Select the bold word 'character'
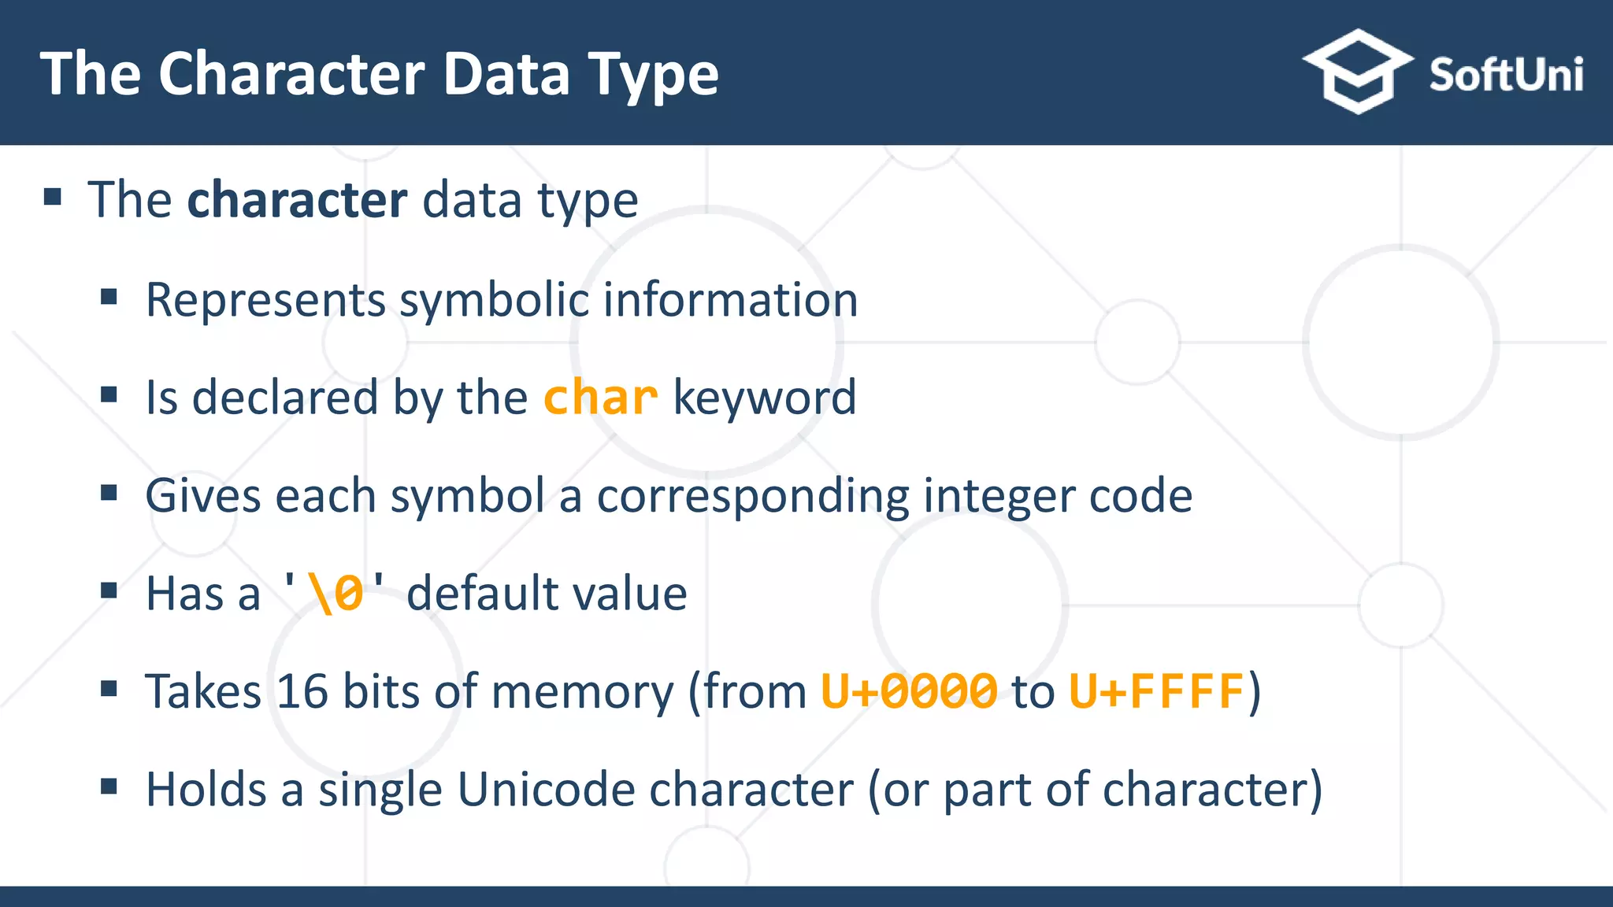This screenshot has height=907, width=1613. tap(297, 199)
